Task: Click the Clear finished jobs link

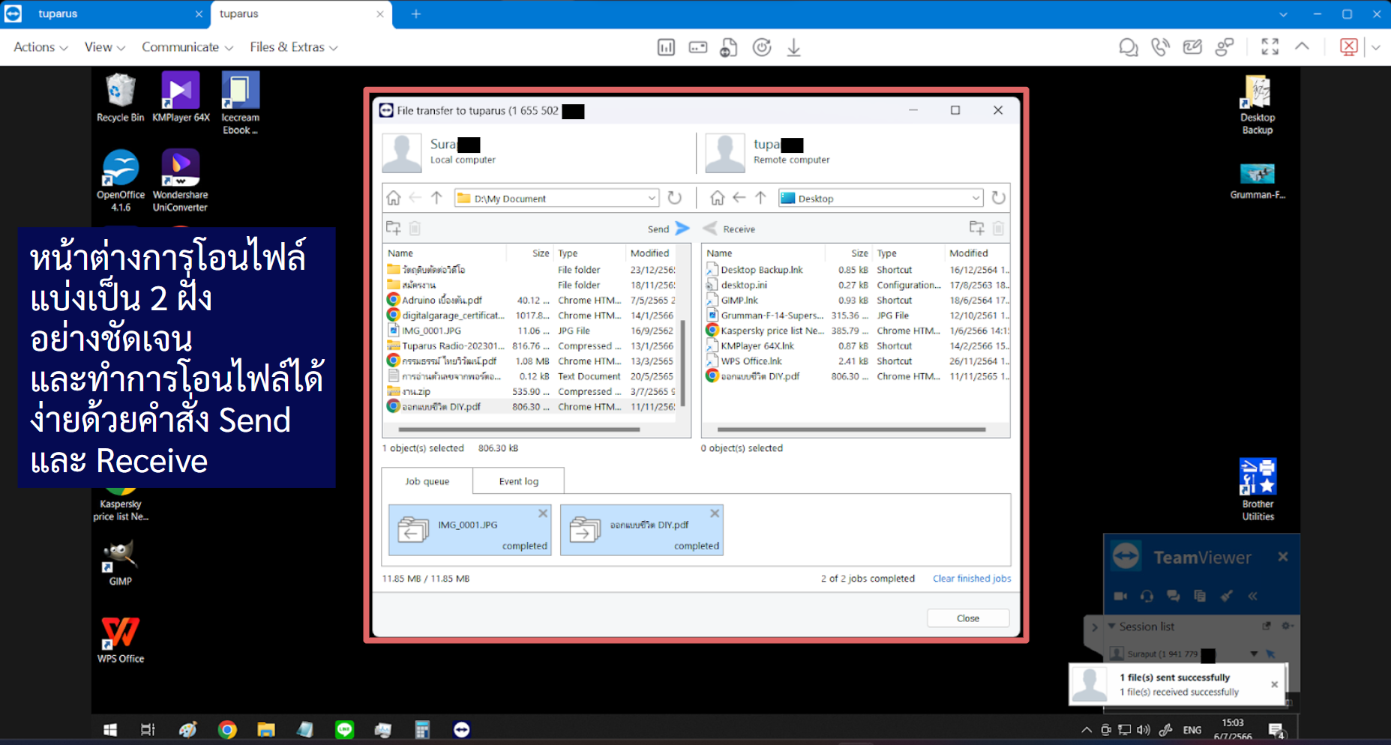Action: tap(971, 579)
